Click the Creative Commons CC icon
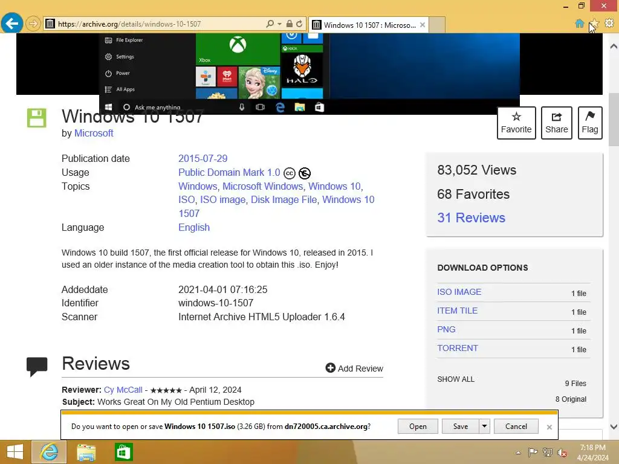This screenshot has height=464, width=619. coord(290,173)
